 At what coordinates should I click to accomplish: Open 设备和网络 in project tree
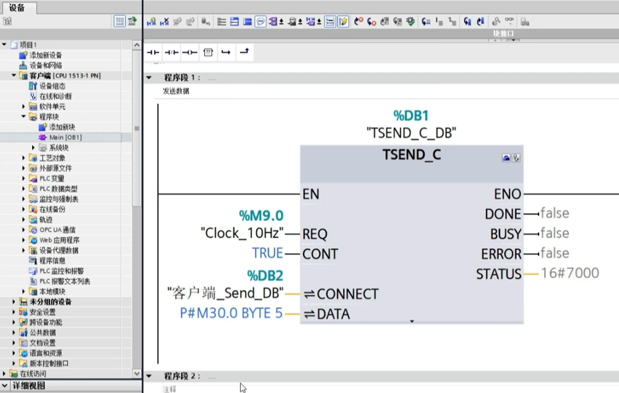click(45, 66)
